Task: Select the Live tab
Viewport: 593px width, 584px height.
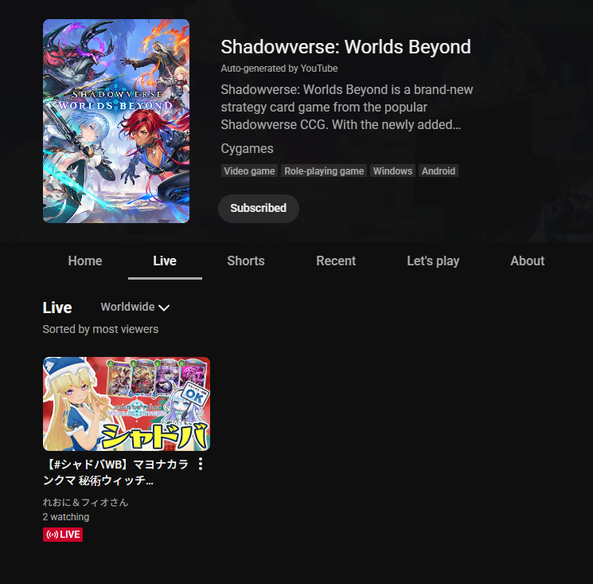Action: click(165, 261)
